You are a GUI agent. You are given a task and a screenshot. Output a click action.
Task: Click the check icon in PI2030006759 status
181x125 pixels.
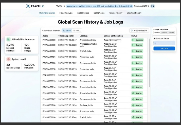click(133, 111)
